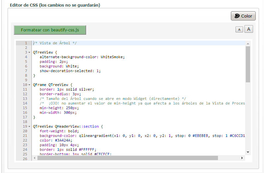Click the horizontal scrollbar thumb
This screenshot has width=264, height=173.
coord(128,158)
